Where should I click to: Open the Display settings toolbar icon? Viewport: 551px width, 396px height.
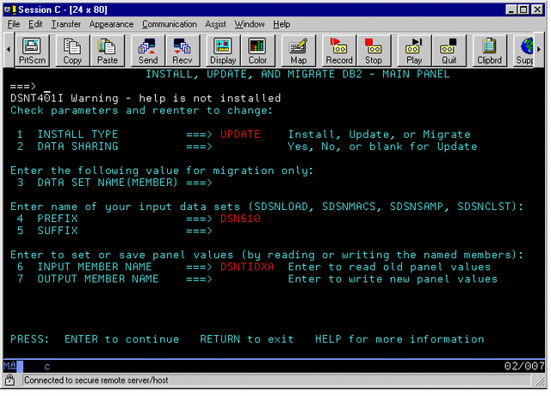(x=223, y=51)
